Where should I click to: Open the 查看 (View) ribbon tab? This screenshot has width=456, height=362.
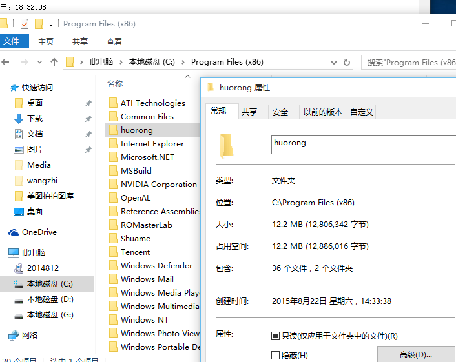coord(114,41)
